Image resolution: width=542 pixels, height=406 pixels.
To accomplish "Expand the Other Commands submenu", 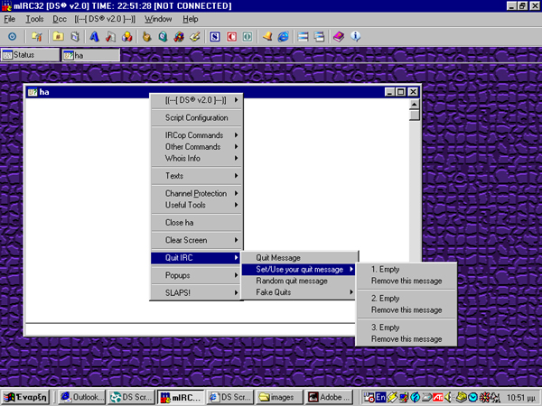I will coord(196,147).
